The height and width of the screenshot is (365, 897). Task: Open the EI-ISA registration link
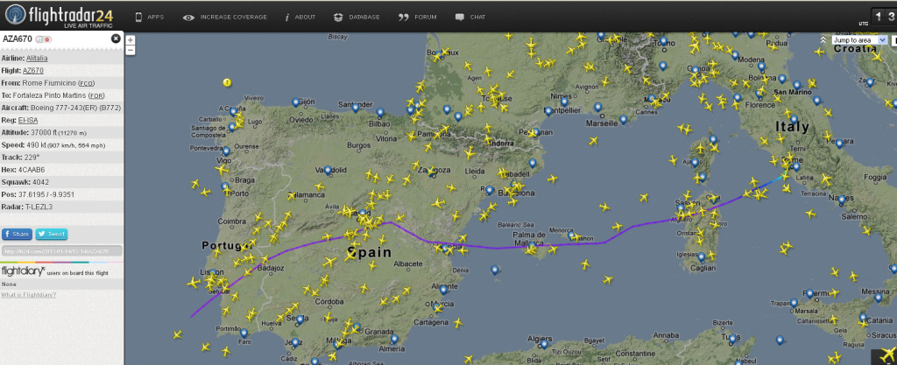pyautogui.click(x=28, y=121)
